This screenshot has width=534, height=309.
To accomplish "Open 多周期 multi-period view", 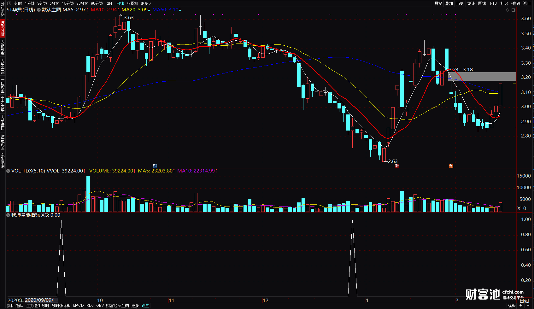I will tap(132, 3).
